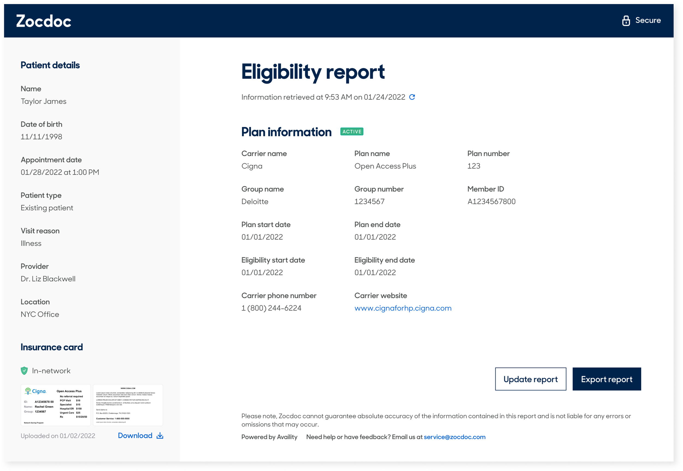Click the Download link for insurance card
The image size is (683, 471).
tap(135, 436)
